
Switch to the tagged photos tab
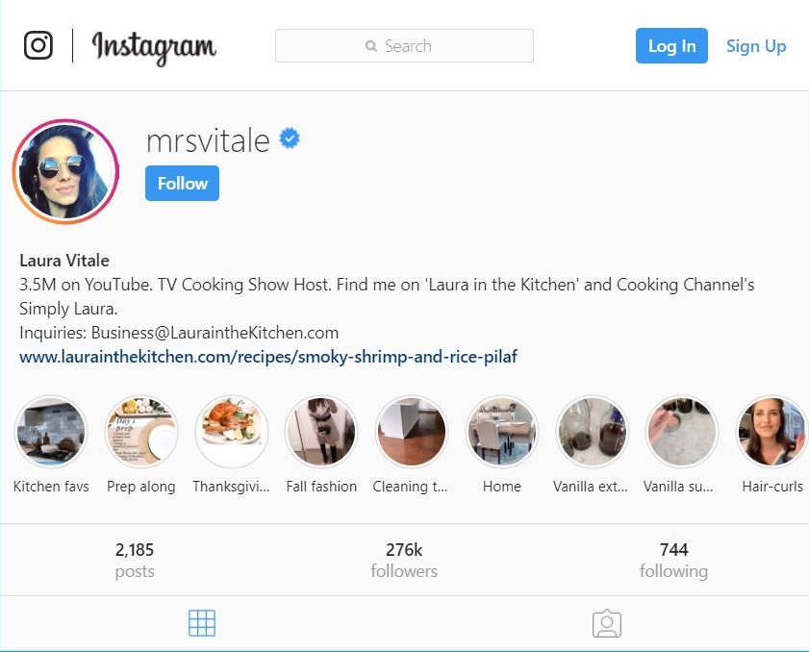click(607, 623)
